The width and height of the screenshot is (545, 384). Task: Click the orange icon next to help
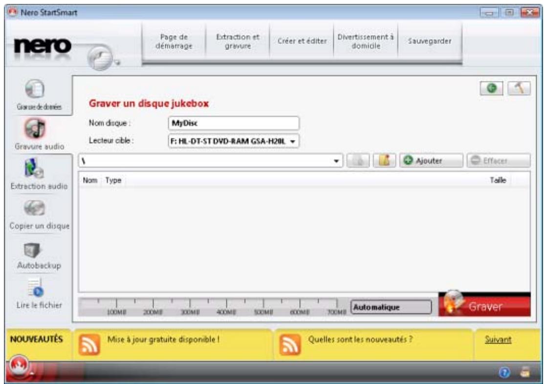tap(524, 373)
